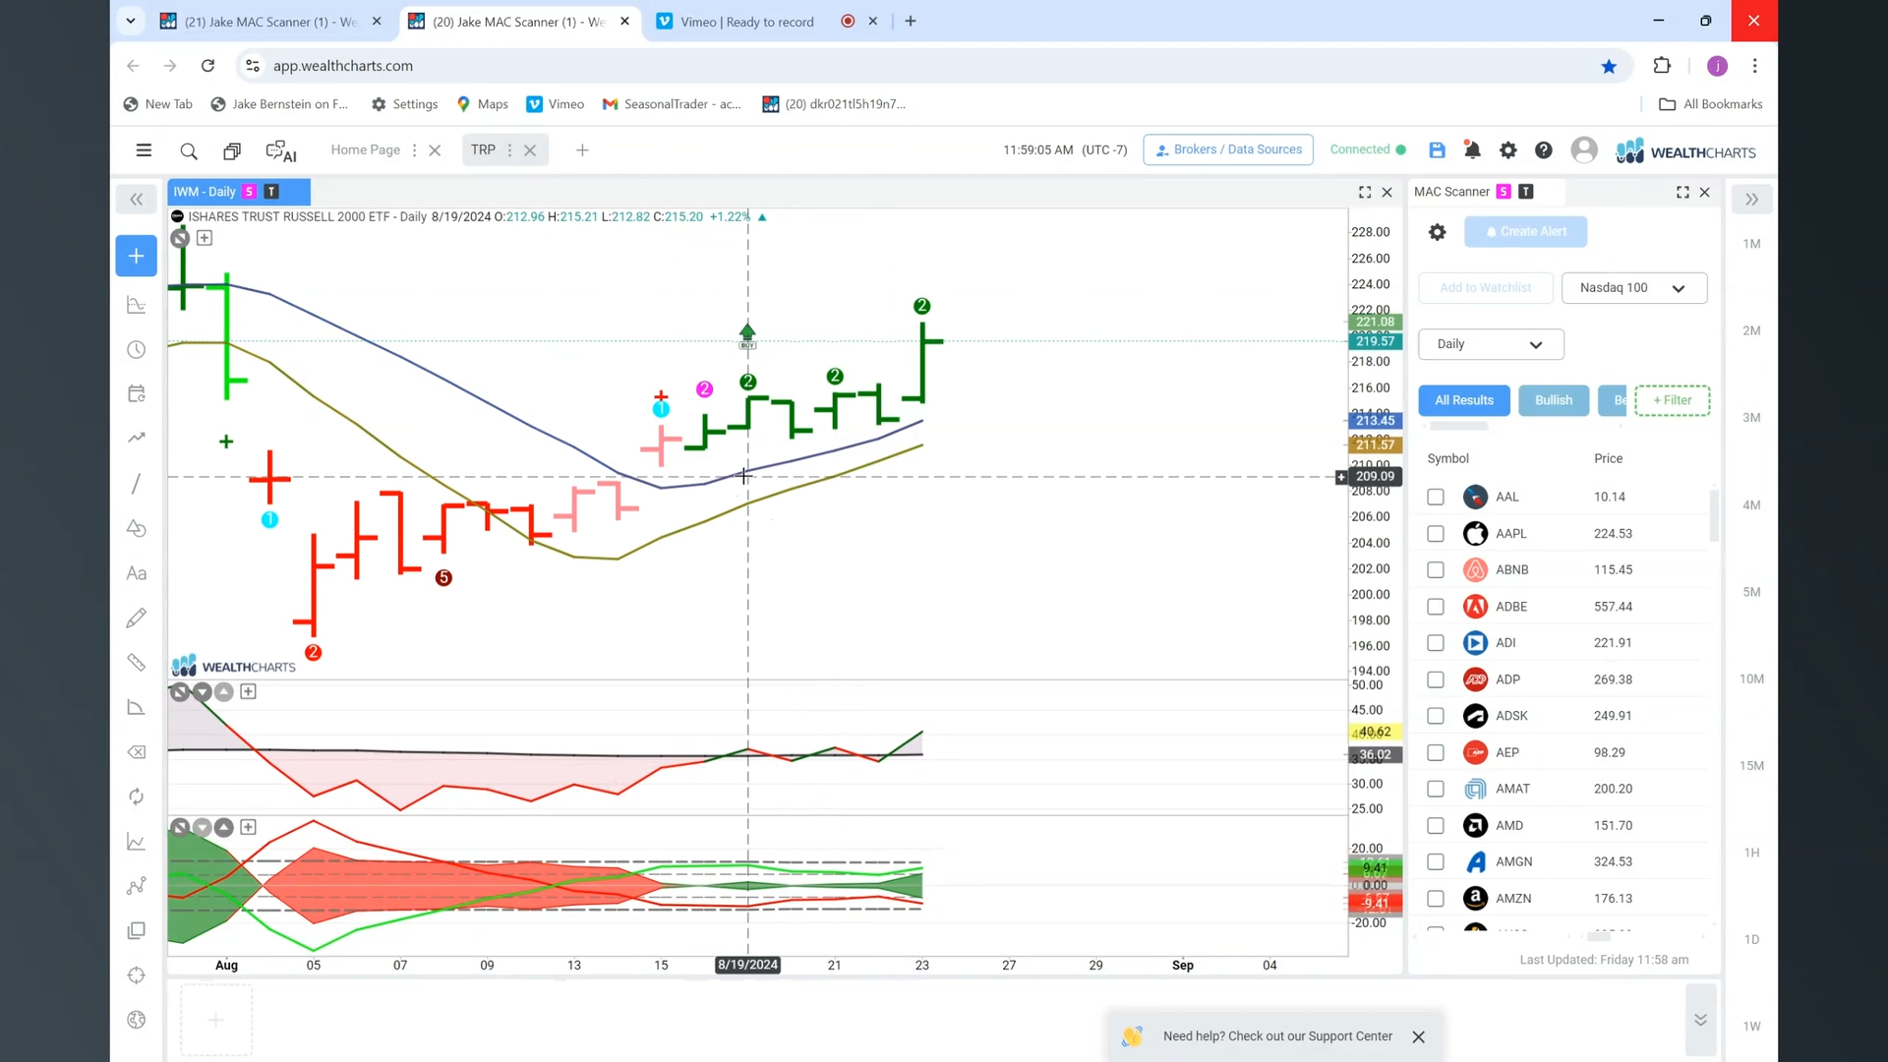This screenshot has height=1062, width=1888.
Task: Open help question mark icon
Action: tap(1544, 150)
